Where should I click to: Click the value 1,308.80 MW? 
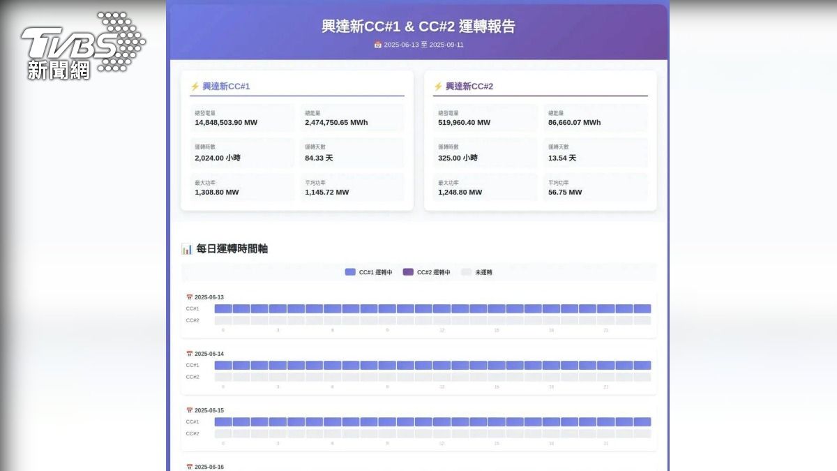pyautogui.click(x=217, y=192)
